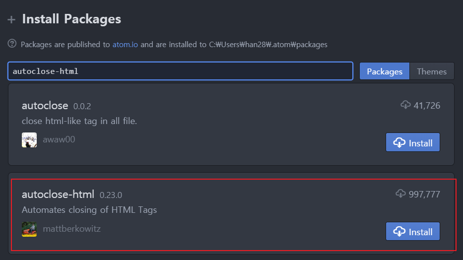
Task: Click the plus icon beside Install Packages
Action: (x=11, y=20)
